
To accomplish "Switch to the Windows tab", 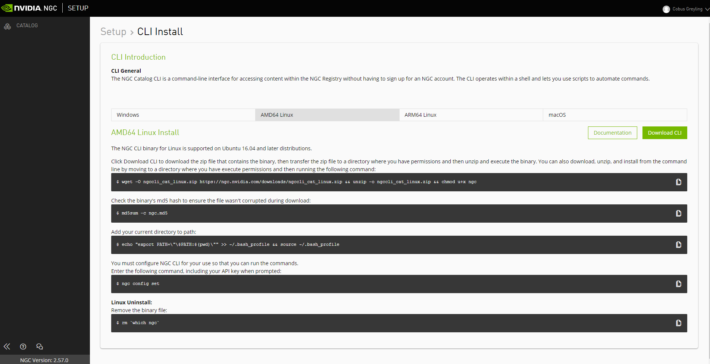I will [183, 115].
